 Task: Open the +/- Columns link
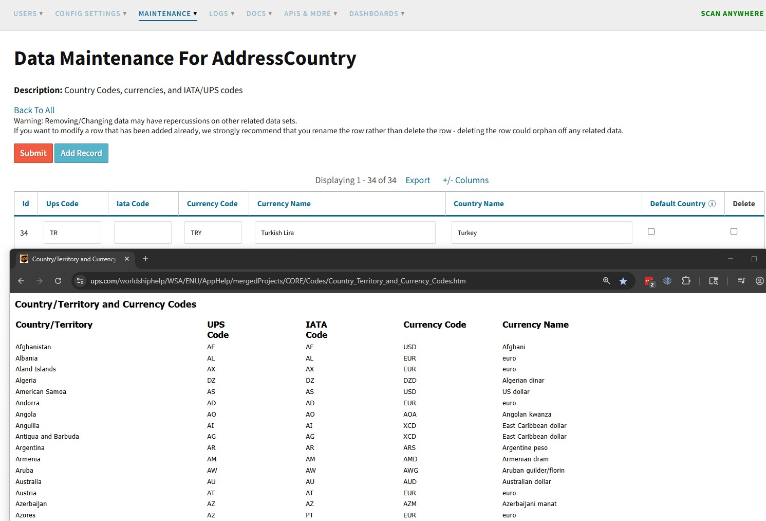(465, 180)
